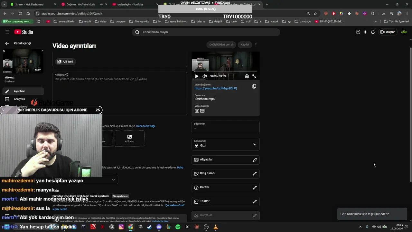The image size is (412, 232).
Task: Open the Daha fazla bilgi thumbnail link
Action: 145,126
